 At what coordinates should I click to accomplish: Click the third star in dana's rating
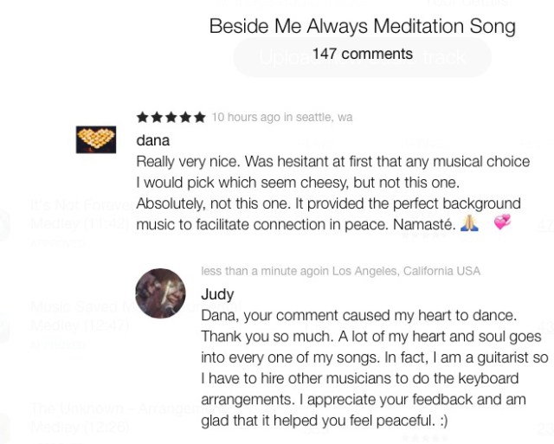[x=171, y=118]
